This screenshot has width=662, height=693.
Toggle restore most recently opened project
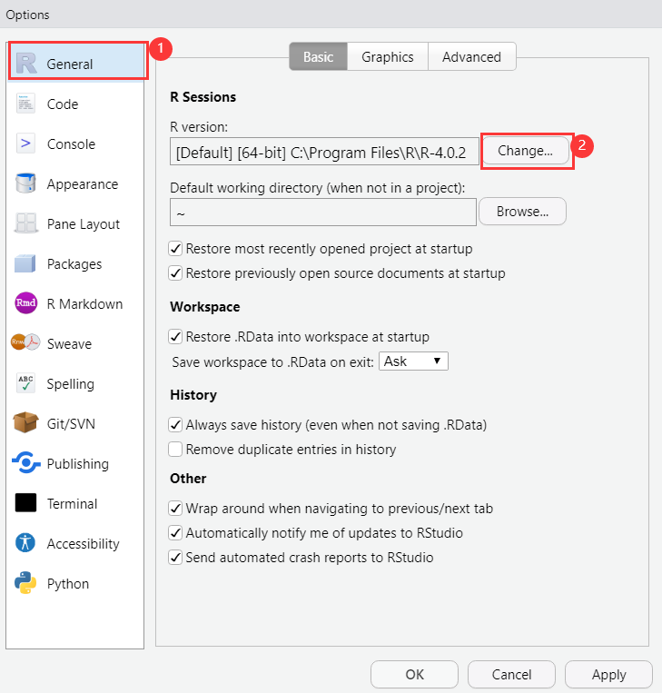click(175, 249)
